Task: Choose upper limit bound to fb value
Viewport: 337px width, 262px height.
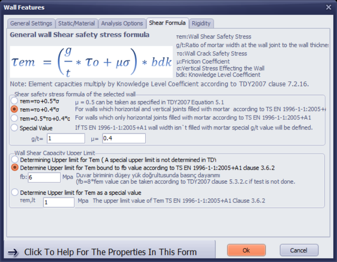Action: pos(15,168)
